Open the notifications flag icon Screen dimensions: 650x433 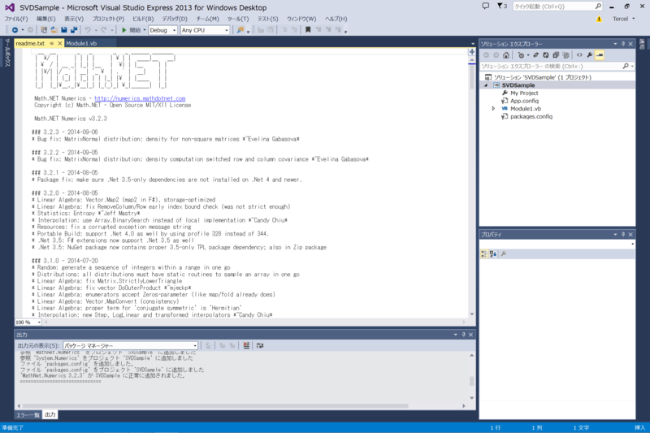[x=500, y=6]
